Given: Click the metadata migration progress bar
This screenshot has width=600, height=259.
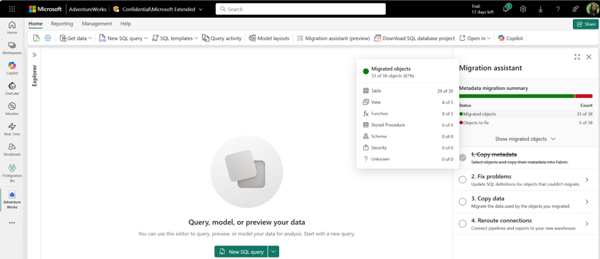Looking at the screenshot, I should pyautogui.click(x=525, y=96).
